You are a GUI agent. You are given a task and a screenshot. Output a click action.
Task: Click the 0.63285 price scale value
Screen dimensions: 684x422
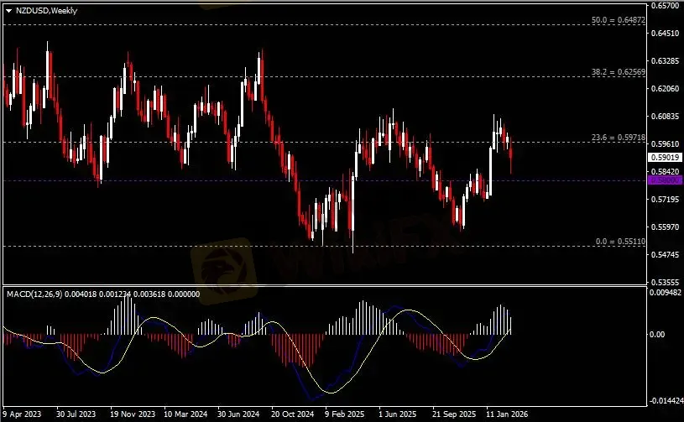tap(666, 61)
